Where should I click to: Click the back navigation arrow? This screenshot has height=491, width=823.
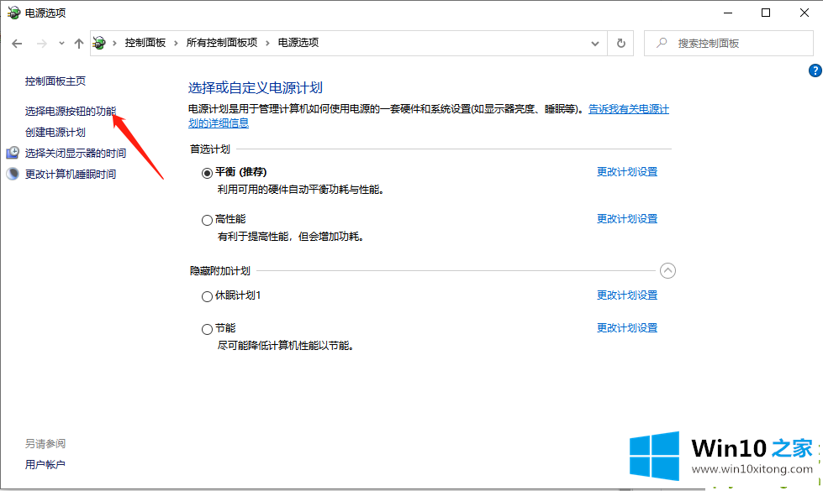[x=17, y=43]
